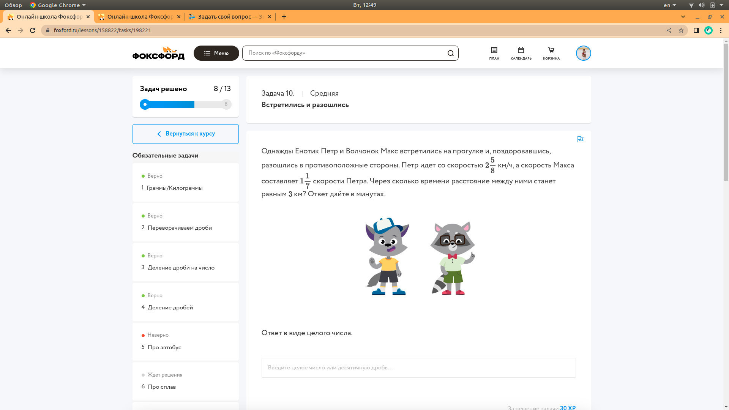Open the Календарь icon
The height and width of the screenshot is (410, 729).
pyautogui.click(x=521, y=53)
